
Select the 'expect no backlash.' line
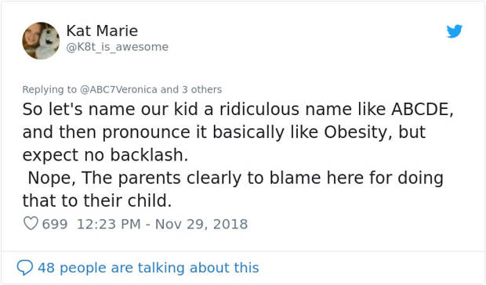(105, 155)
